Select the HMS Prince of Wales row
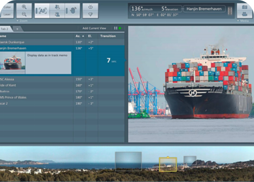Screen dimensions: 254x182 [x=62, y=97]
